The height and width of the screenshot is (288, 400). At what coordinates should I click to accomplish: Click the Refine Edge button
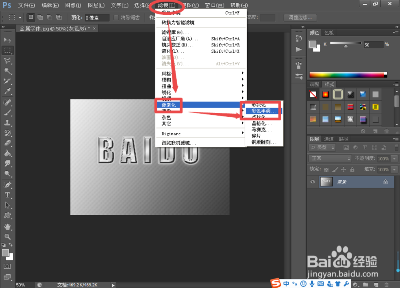[x=300, y=18]
